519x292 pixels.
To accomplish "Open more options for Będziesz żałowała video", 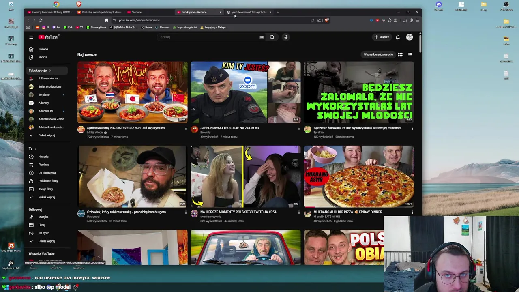I will coord(412,128).
